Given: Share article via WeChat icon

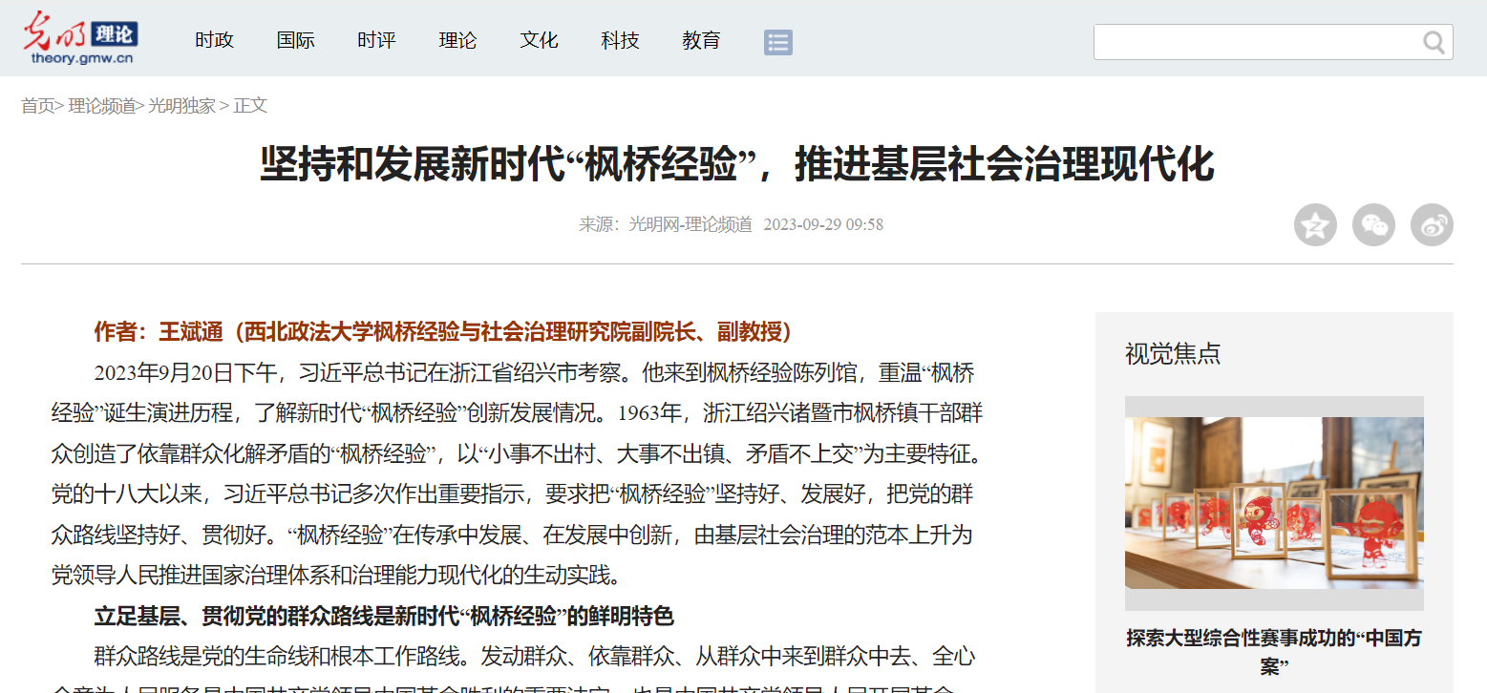Looking at the screenshot, I should point(1373,225).
